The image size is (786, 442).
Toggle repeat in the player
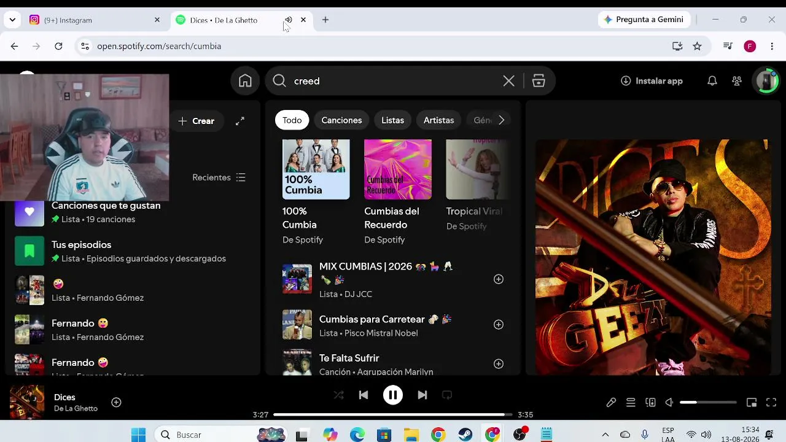tap(447, 395)
